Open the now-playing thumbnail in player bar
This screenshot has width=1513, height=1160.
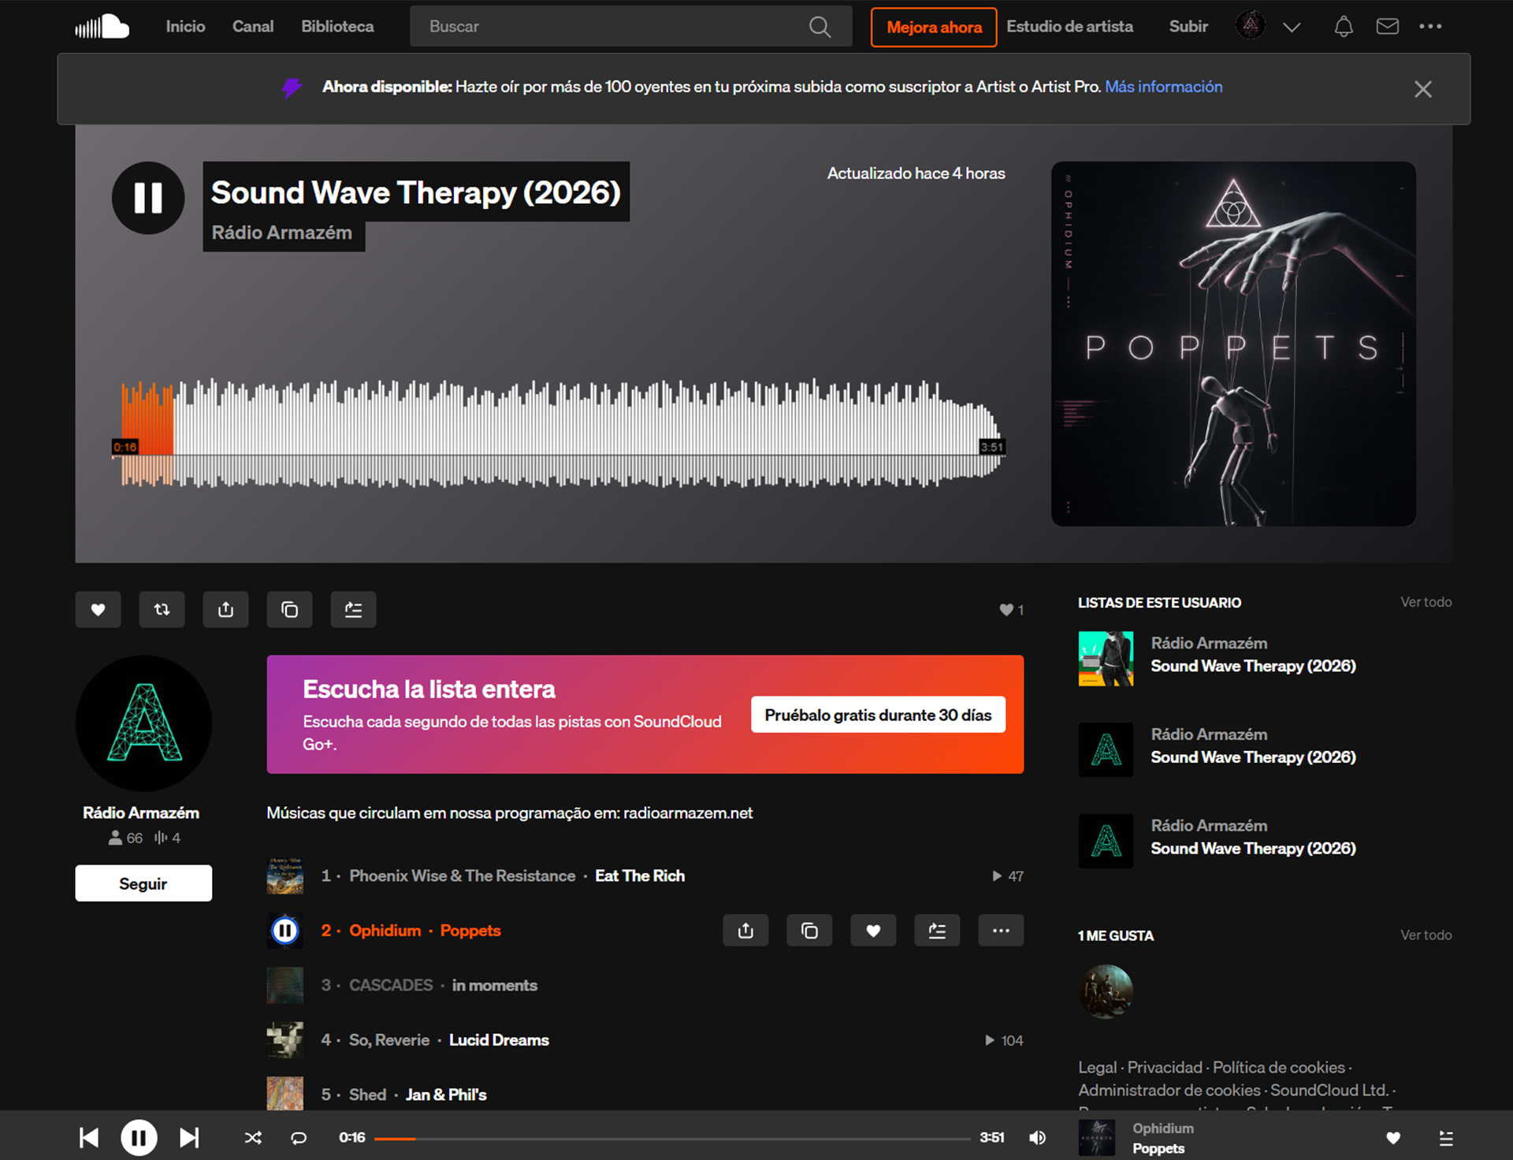[1096, 1138]
